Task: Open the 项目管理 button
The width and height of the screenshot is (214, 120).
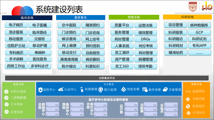Action: (175, 25)
